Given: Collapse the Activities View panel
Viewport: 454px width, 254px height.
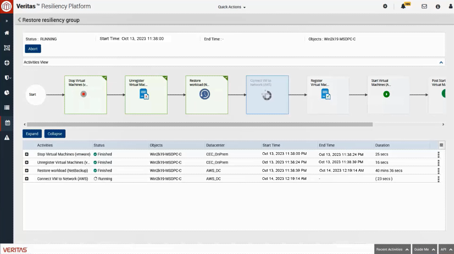Looking at the screenshot, I should (441, 62).
